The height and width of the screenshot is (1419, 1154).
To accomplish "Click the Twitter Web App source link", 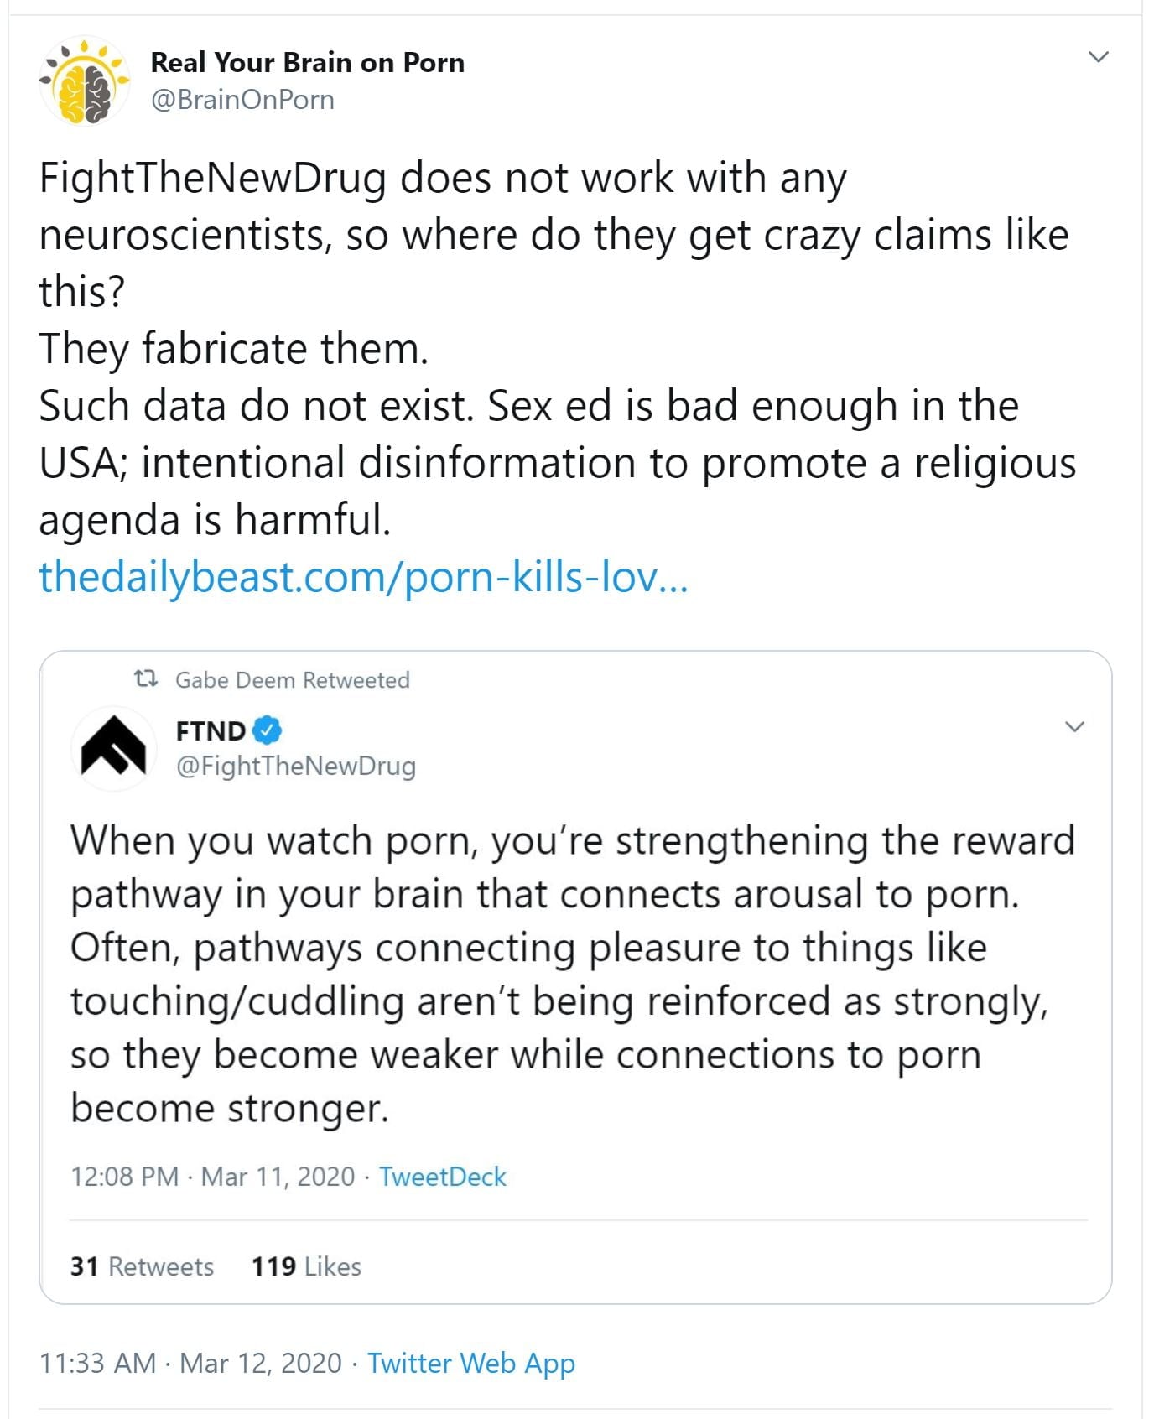I will tap(470, 1363).
